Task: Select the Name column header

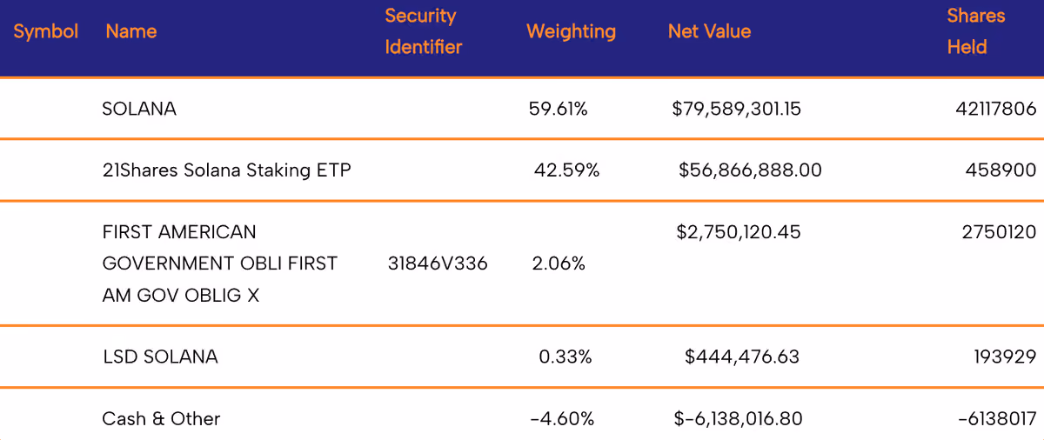Action: tap(131, 31)
